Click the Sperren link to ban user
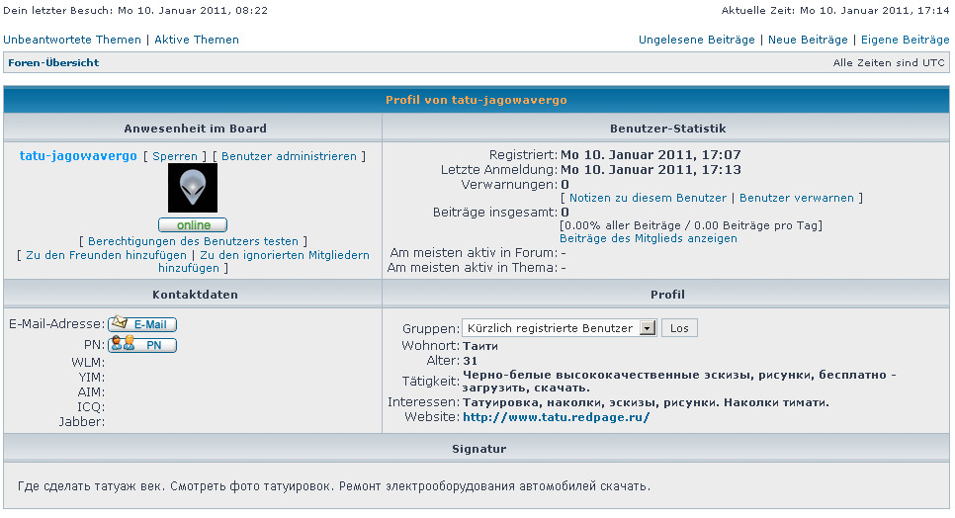The image size is (955, 518). click(x=175, y=156)
